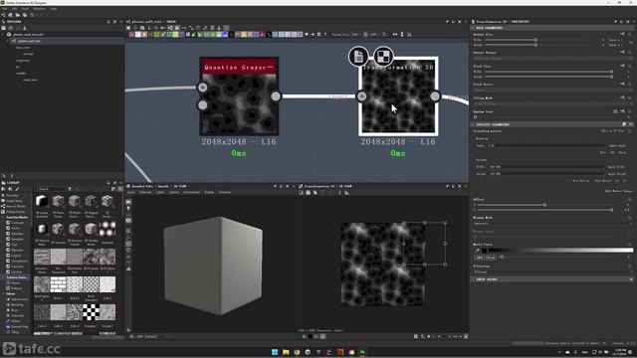Open the Environment menu in 3D view
Viewport: 637px width, 358px height.
pyautogui.click(x=191, y=192)
